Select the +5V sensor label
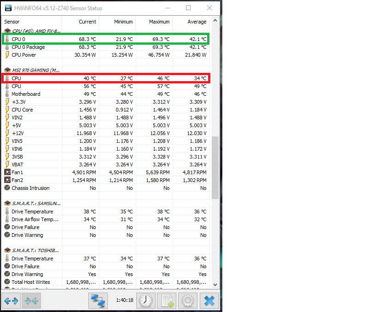The height and width of the screenshot is (312, 377). [x=17, y=125]
